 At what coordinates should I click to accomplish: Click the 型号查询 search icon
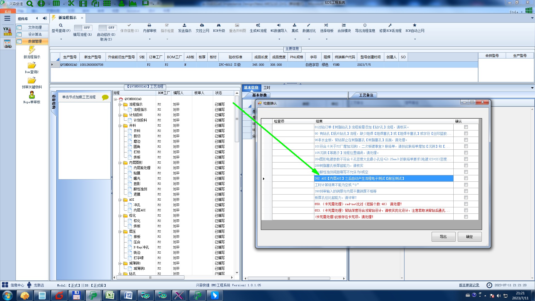tap(60, 25)
